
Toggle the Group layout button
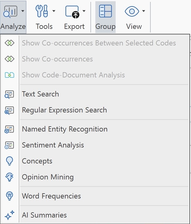[105, 17]
